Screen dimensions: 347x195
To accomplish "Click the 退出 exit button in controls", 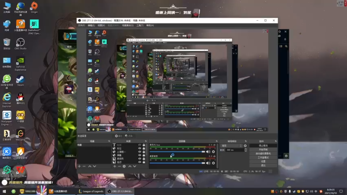I will coord(263,166).
